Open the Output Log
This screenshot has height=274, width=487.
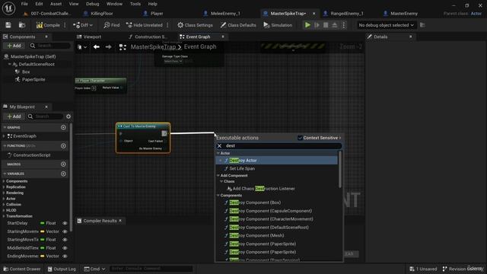tap(62, 269)
